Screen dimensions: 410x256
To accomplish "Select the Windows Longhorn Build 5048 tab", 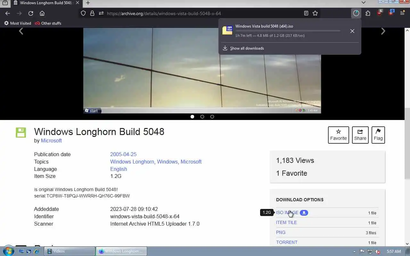I will pyautogui.click(x=46, y=3).
